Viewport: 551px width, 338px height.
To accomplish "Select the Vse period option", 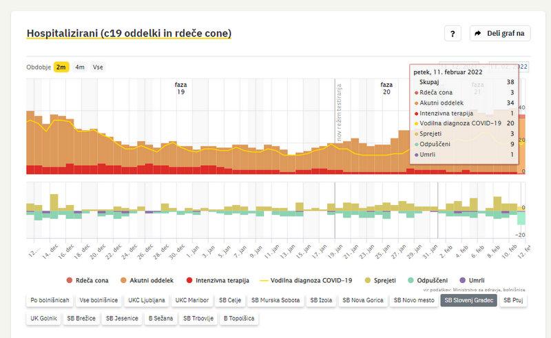I will point(98,67).
